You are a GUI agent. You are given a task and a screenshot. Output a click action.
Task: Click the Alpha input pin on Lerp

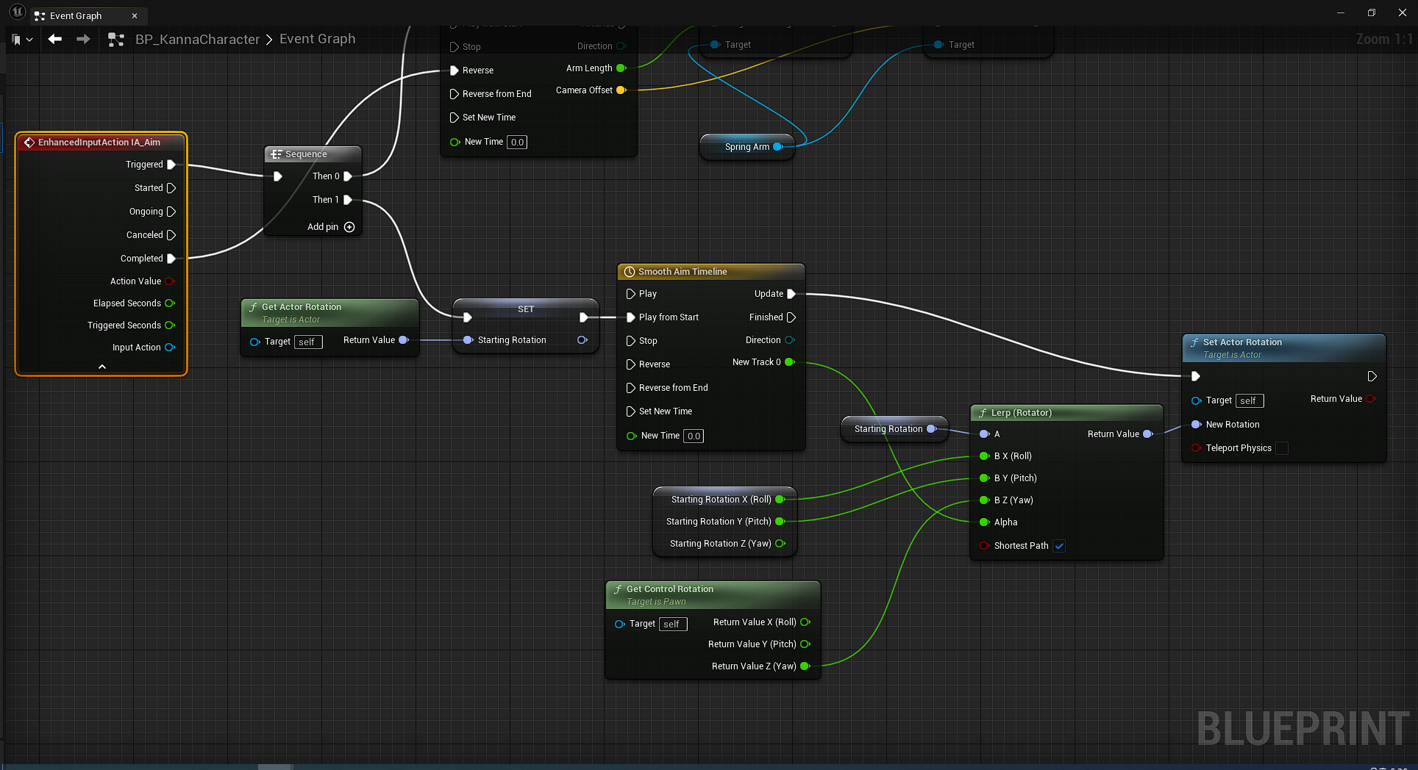[984, 522]
